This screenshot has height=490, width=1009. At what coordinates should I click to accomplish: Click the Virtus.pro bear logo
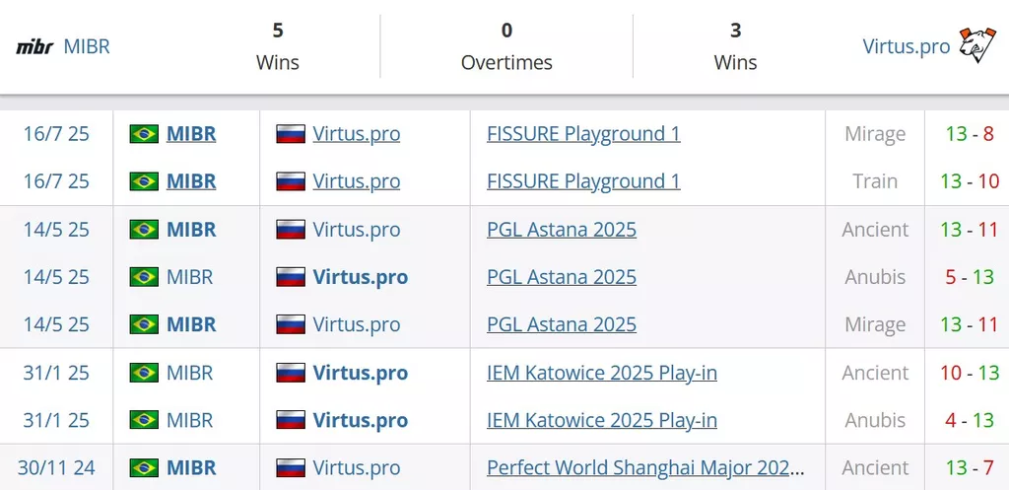(976, 45)
